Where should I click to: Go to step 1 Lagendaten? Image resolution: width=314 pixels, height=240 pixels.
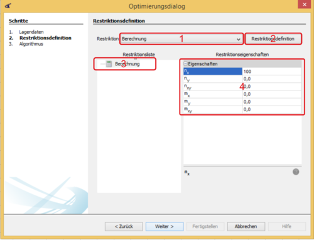coord(31,32)
